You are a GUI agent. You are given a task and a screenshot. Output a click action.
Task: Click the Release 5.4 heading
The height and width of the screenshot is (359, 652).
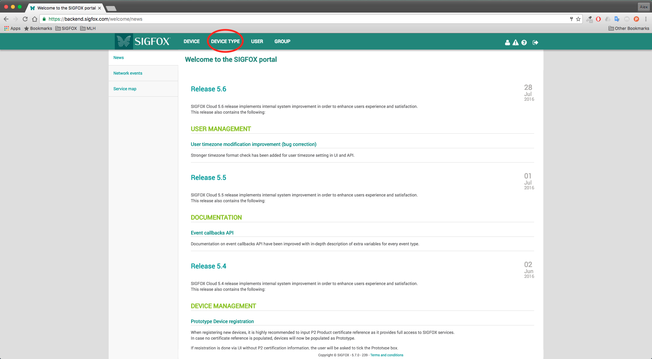(209, 266)
